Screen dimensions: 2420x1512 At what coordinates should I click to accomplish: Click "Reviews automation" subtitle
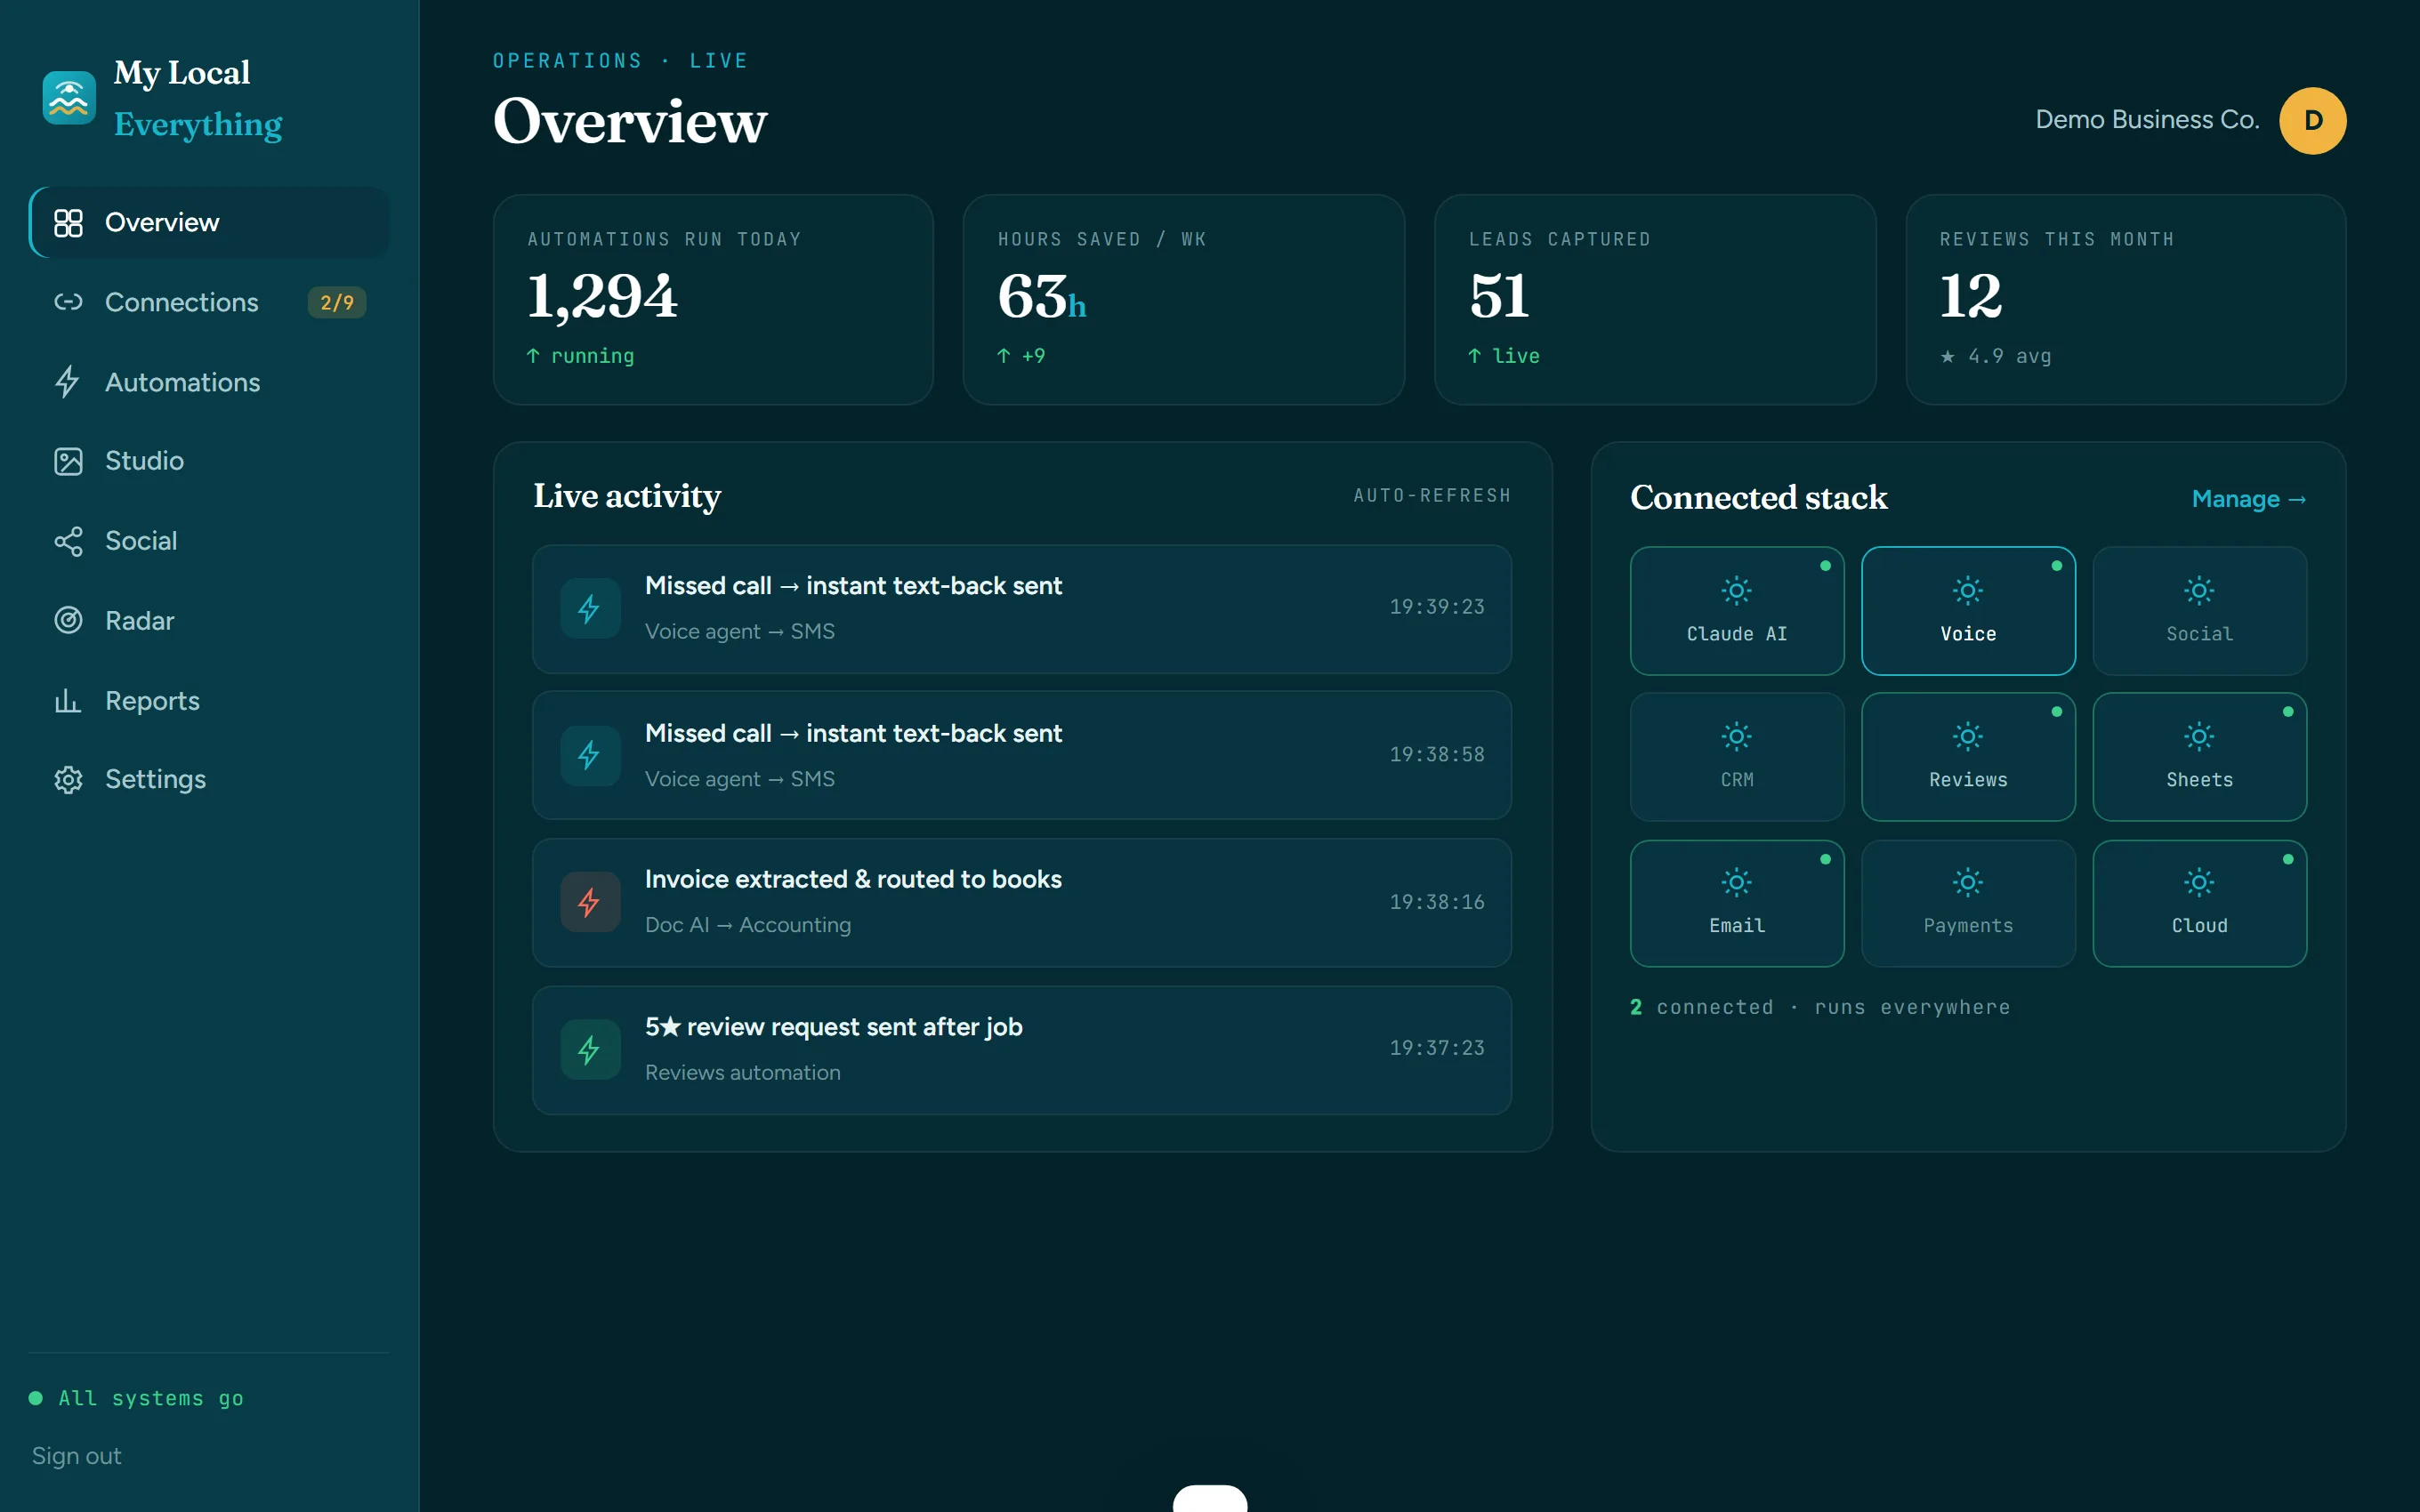tap(743, 1072)
